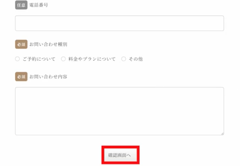Focus the 電話番号 input field
Screen dimensions: 240x166
[119, 23]
